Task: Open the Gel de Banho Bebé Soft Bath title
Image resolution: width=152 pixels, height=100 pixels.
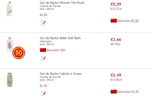Action: [60, 38]
